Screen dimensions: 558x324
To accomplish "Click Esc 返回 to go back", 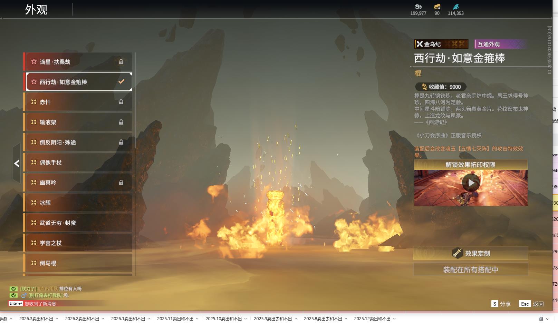I will pos(531,304).
